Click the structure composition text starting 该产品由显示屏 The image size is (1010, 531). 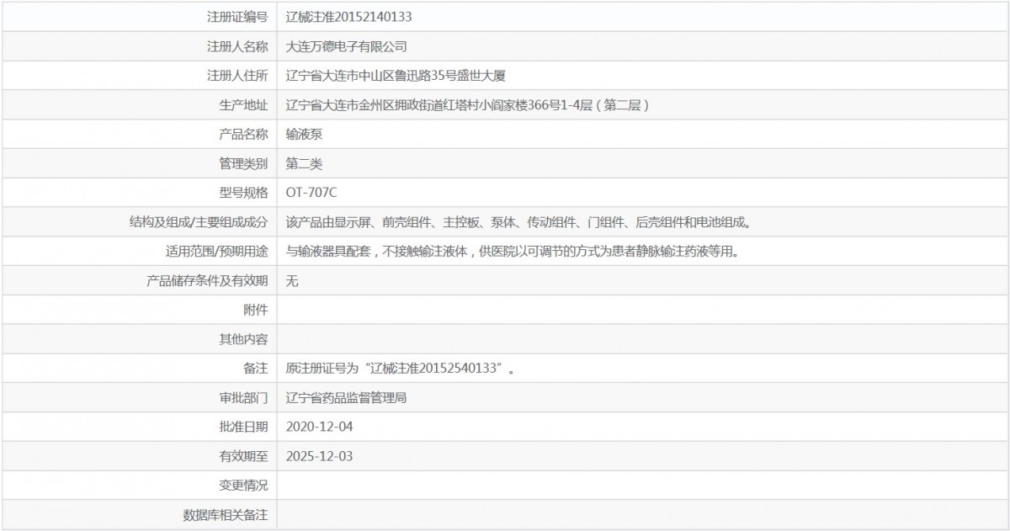518,223
